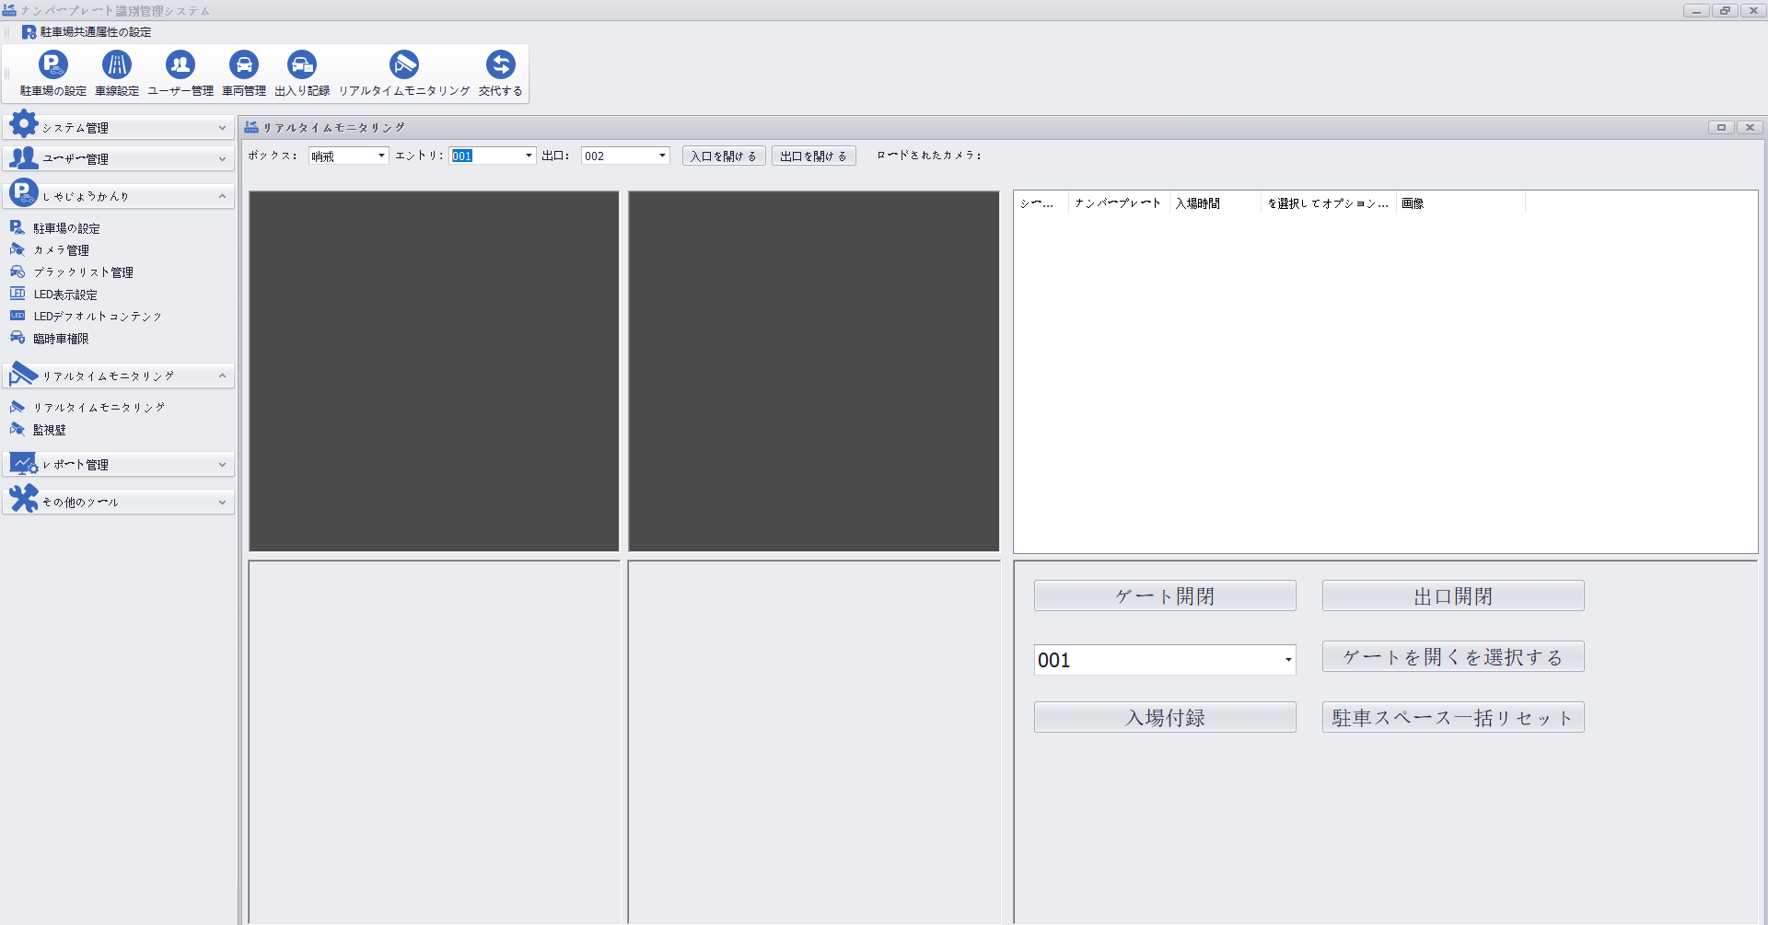Click 駐車スペース一括リセット button
The width and height of the screenshot is (1768, 925).
pos(1452,718)
